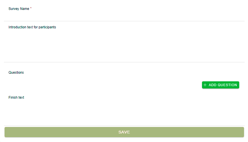Click the Finish text label
The image size is (248, 142).
pyautogui.click(x=16, y=98)
